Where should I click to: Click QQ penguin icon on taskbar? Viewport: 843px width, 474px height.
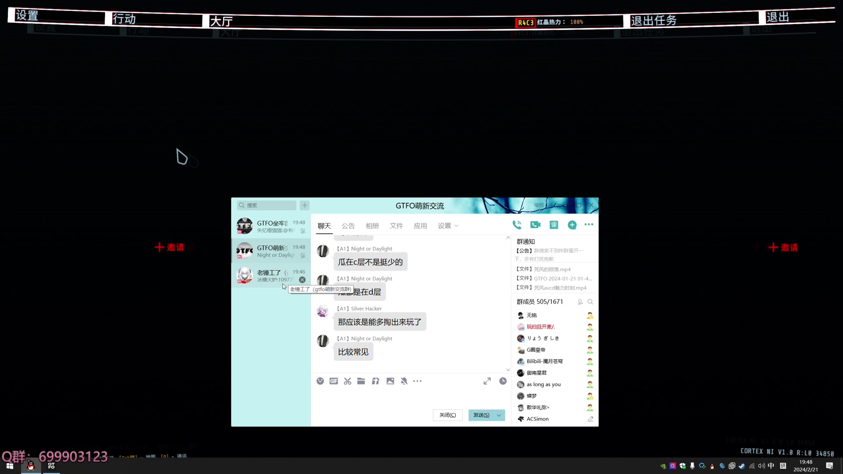[31, 466]
